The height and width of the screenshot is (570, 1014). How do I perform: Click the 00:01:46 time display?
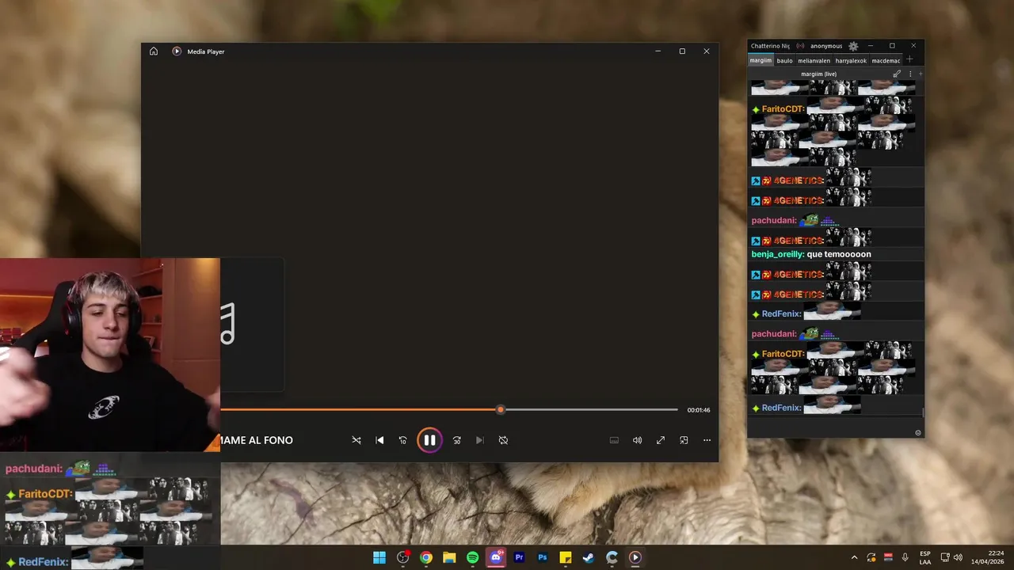pos(699,410)
